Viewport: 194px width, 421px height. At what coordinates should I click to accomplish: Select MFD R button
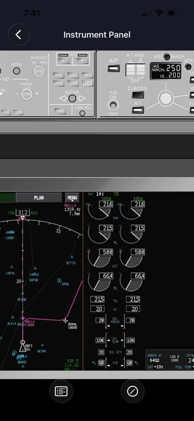pos(82,60)
